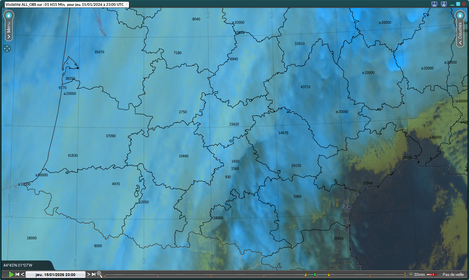Click the timeline zoom magnifier icon

99,274
